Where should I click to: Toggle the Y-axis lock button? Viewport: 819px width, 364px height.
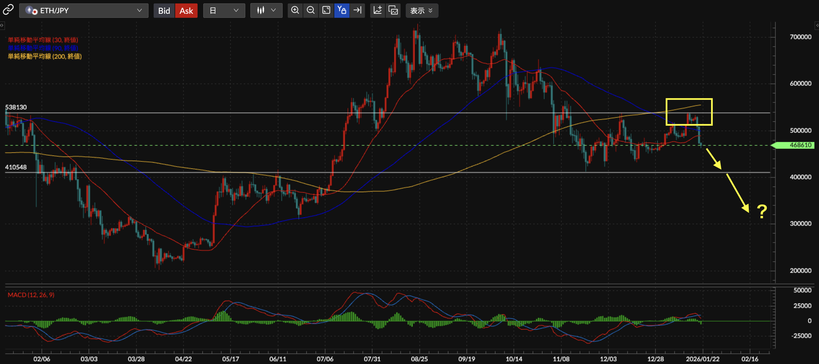pyautogui.click(x=341, y=11)
